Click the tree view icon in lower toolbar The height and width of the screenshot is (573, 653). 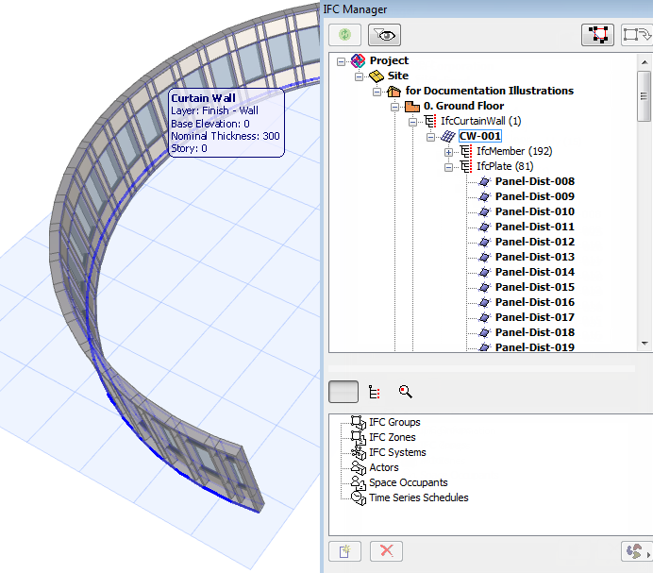coord(376,391)
